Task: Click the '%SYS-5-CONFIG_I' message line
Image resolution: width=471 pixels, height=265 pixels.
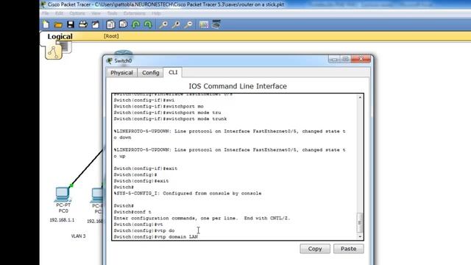Action: 188,193
